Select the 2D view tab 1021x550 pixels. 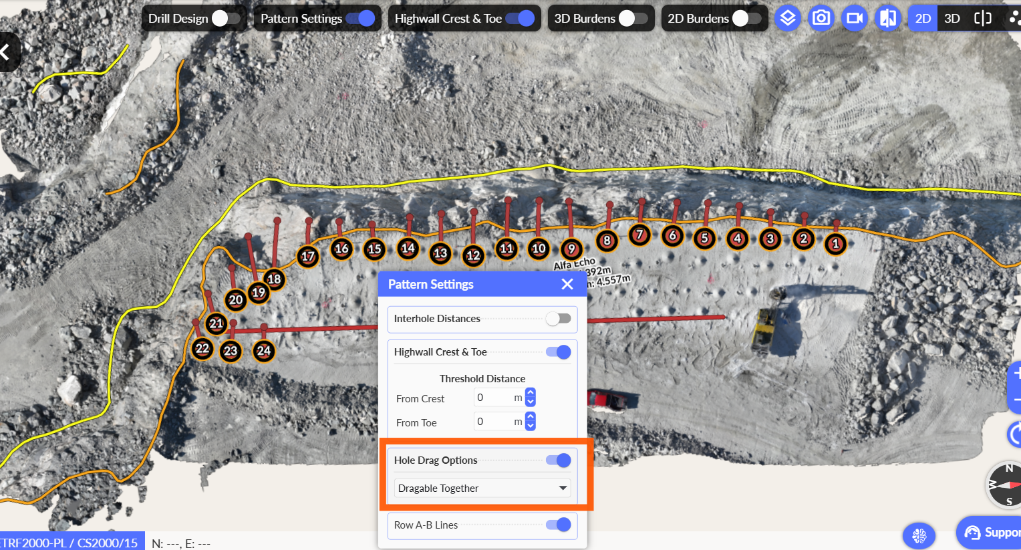923,18
